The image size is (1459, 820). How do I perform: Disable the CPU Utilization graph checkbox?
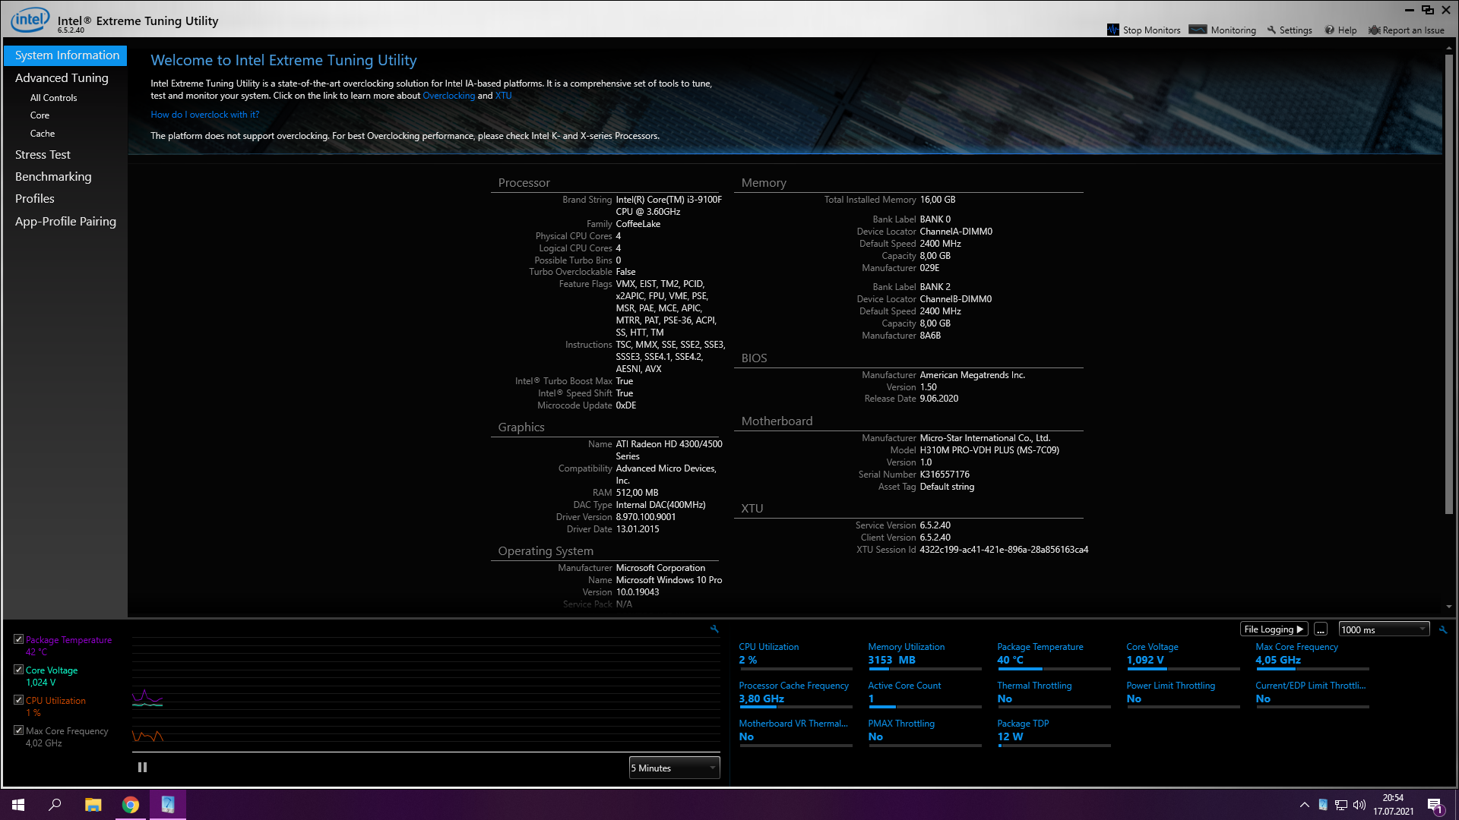19,700
